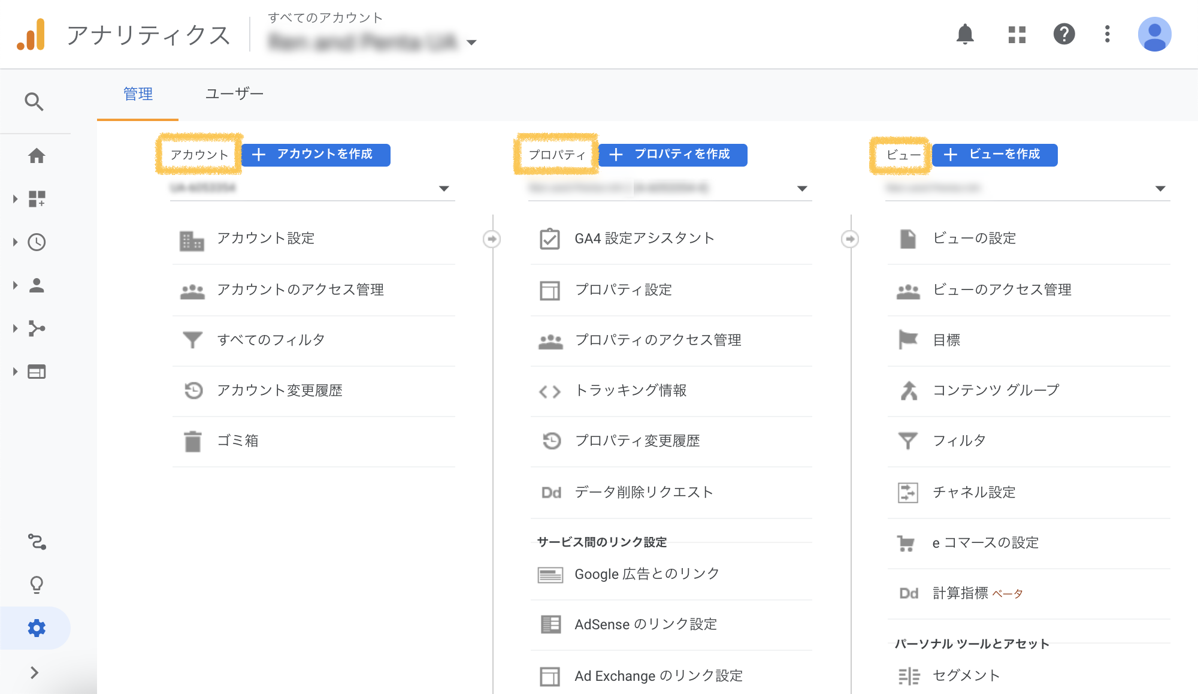Open Google 広告とのリンク
1198x694 pixels.
pyautogui.click(x=671, y=574)
